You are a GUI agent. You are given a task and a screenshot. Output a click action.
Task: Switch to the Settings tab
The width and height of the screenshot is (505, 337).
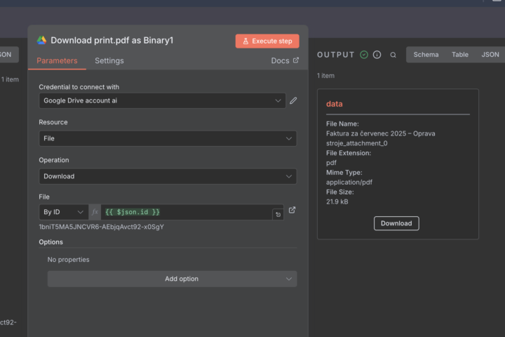tap(109, 61)
